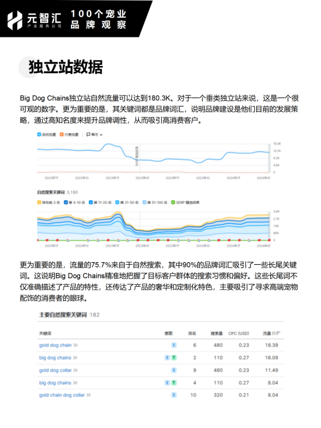This screenshot has height=428, width=321.
Task: Toggle the 排名前 3 名 checkbox
Action: coord(39,202)
